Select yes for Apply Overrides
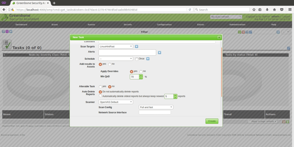 click(x=132, y=72)
